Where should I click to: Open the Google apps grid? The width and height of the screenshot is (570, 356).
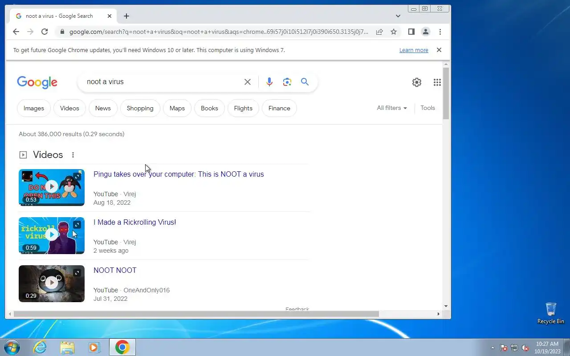(437, 82)
